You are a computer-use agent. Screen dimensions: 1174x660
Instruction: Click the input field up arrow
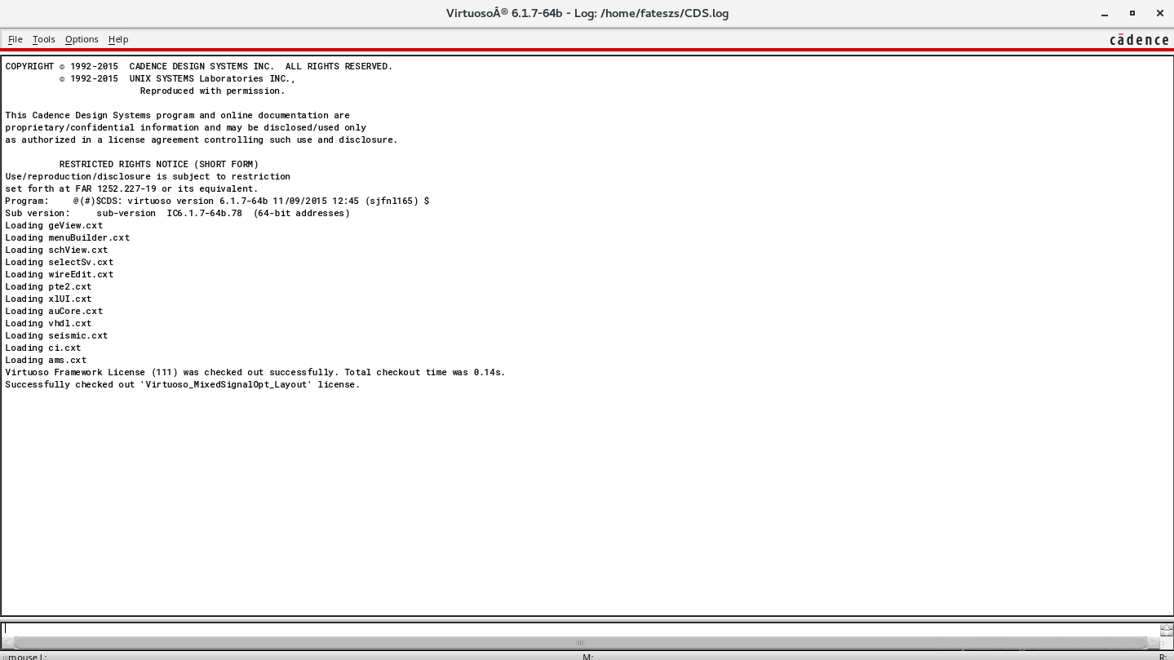coord(1166,627)
